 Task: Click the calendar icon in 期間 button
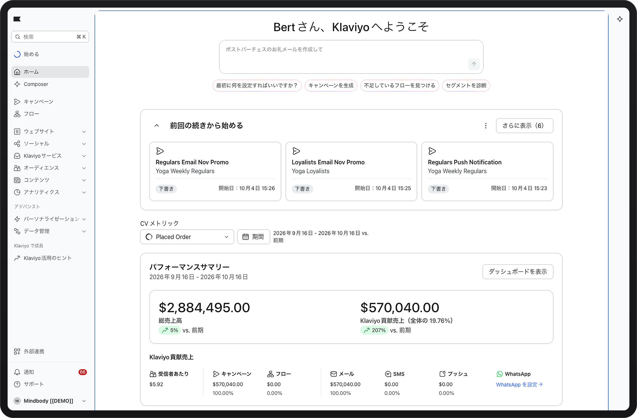pyautogui.click(x=246, y=237)
